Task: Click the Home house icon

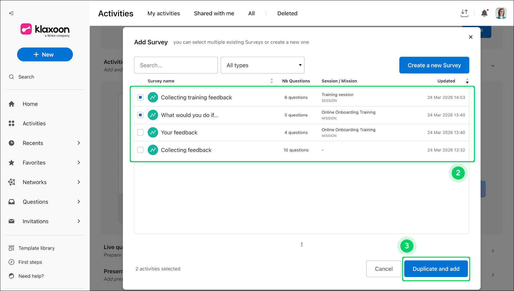Action: pos(11,104)
